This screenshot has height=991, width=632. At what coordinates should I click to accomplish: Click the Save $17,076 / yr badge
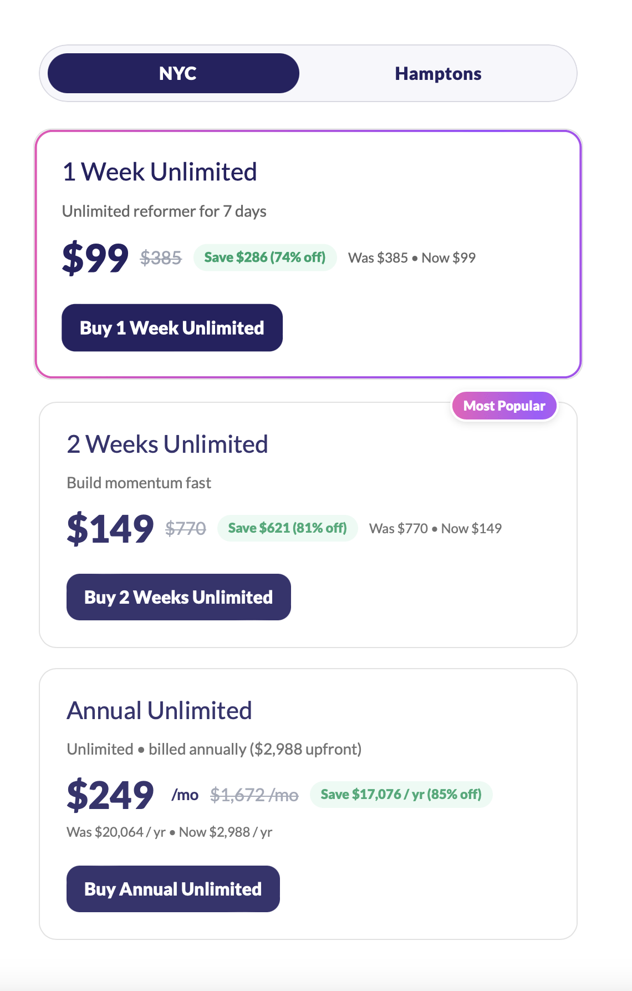(401, 795)
